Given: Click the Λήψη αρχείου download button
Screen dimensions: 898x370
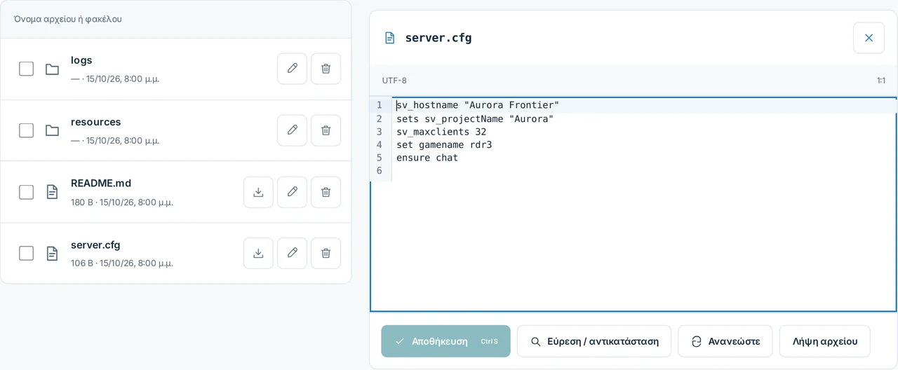Looking at the screenshot, I should click(824, 341).
